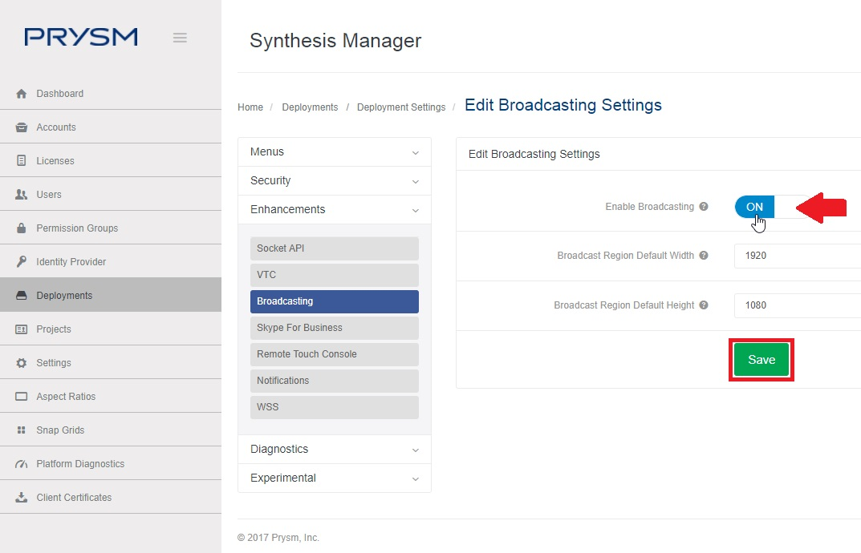Open the Diagnostics settings group
The height and width of the screenshot is (553, 861).
click(x=335, y=450)
